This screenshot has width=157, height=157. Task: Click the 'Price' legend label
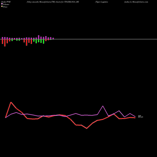pos(5,7)
